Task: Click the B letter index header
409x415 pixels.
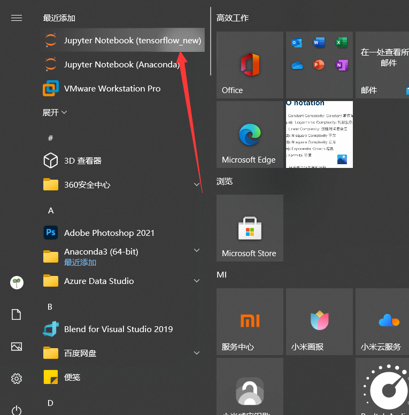Action: tap(50, 307)
